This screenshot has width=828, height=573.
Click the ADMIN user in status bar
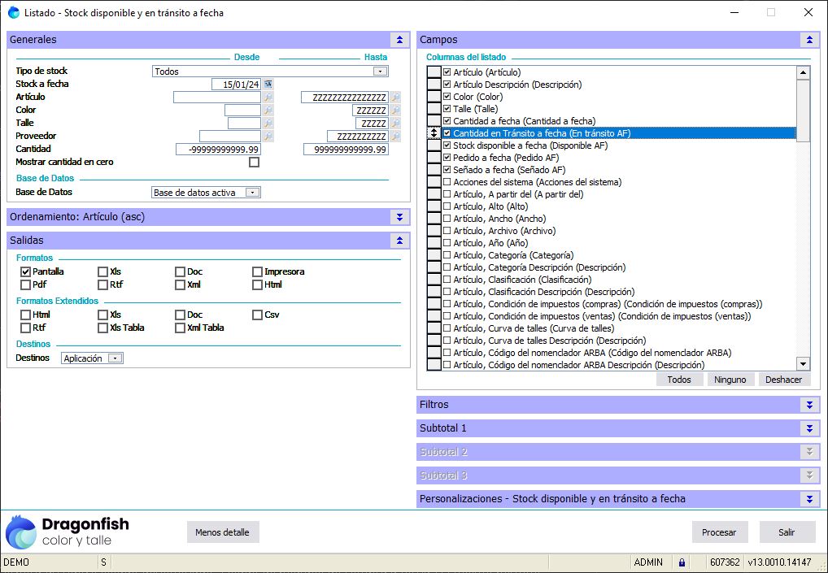point(648,562)
